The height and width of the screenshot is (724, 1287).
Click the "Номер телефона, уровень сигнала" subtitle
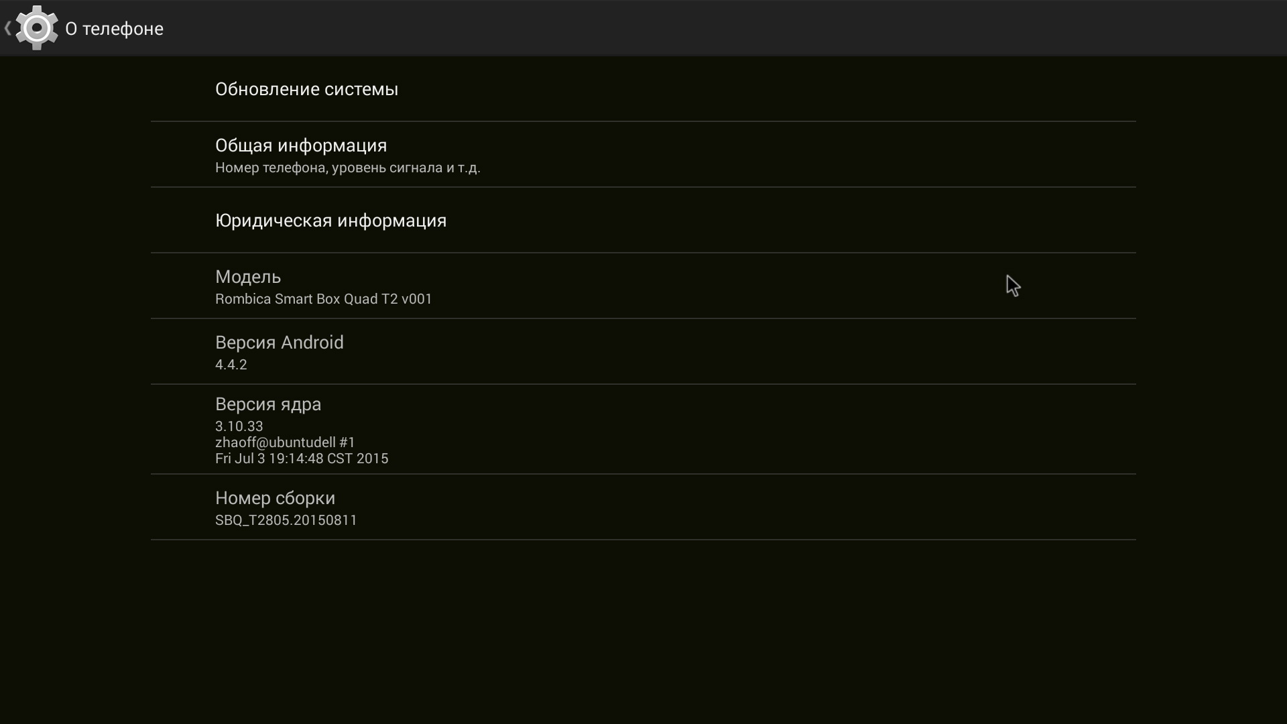[x=347, y=168]
